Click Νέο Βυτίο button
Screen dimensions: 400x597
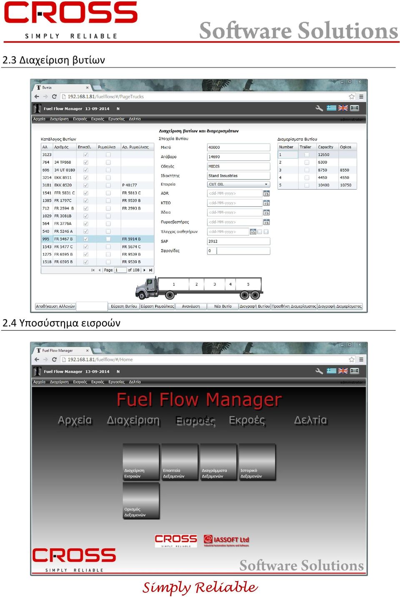pos(223,306)
